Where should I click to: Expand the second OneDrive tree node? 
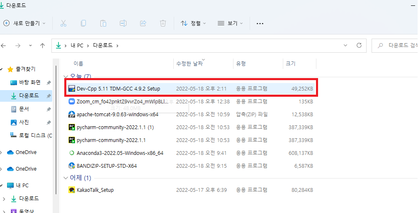(x=1, y=169)
